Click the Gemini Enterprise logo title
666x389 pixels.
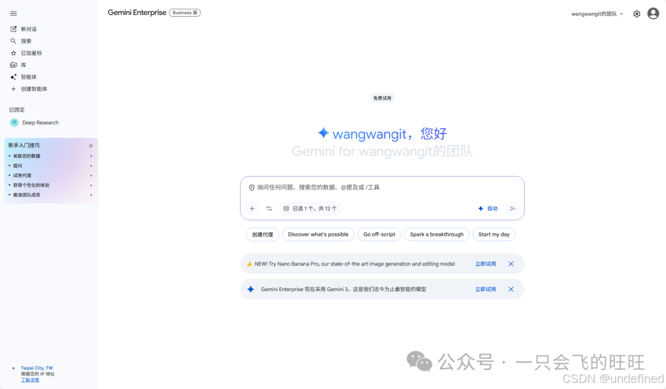(137, 13)
